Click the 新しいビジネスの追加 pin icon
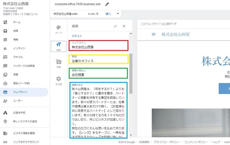Viewport: 230px width, 145px height. point(5,121)
